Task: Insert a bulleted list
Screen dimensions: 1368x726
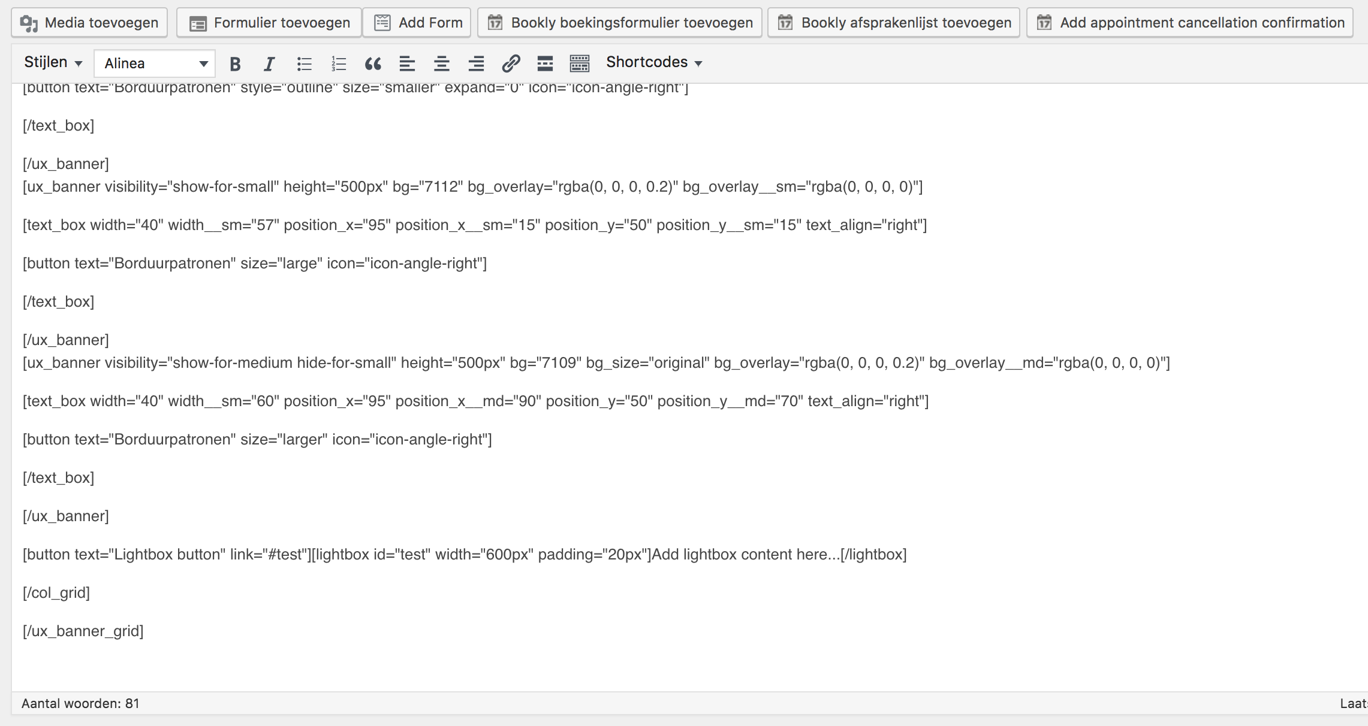Action: coord(304,63)
